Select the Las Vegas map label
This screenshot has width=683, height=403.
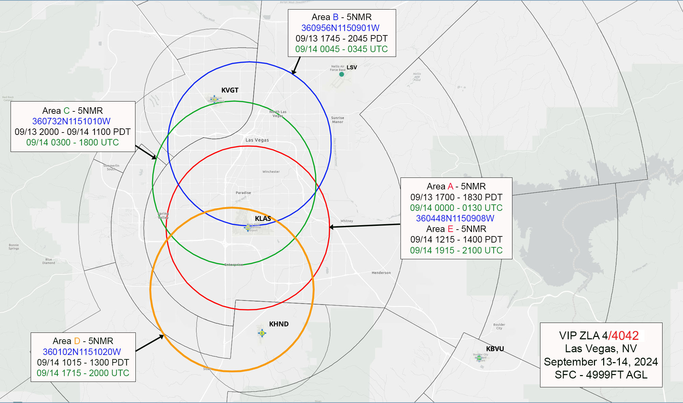(x=257, y=140)
